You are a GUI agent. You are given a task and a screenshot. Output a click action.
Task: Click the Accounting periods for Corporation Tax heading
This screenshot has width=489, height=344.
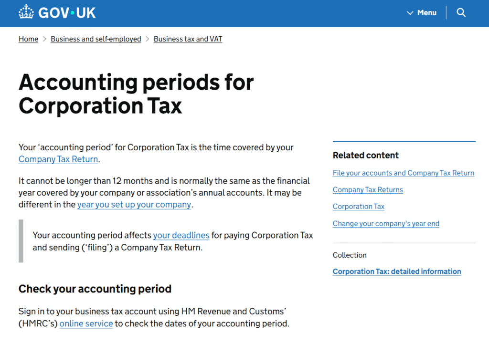pyautogui.click(x=136, y=94)
